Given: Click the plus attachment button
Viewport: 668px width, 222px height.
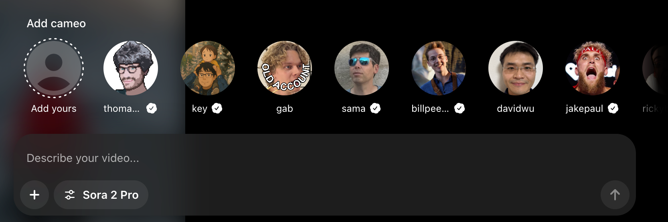Looking at the screenshot, I should 34,195.
